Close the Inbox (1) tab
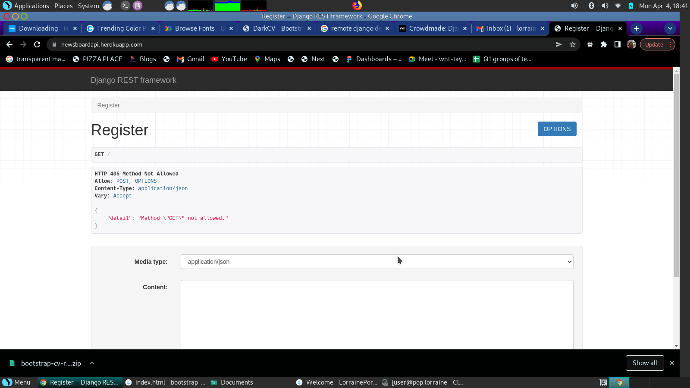690x388 pixels. click(x=543, y=28)
